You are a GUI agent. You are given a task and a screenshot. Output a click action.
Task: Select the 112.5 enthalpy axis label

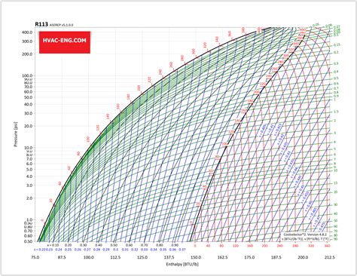[x=115, y=257]
